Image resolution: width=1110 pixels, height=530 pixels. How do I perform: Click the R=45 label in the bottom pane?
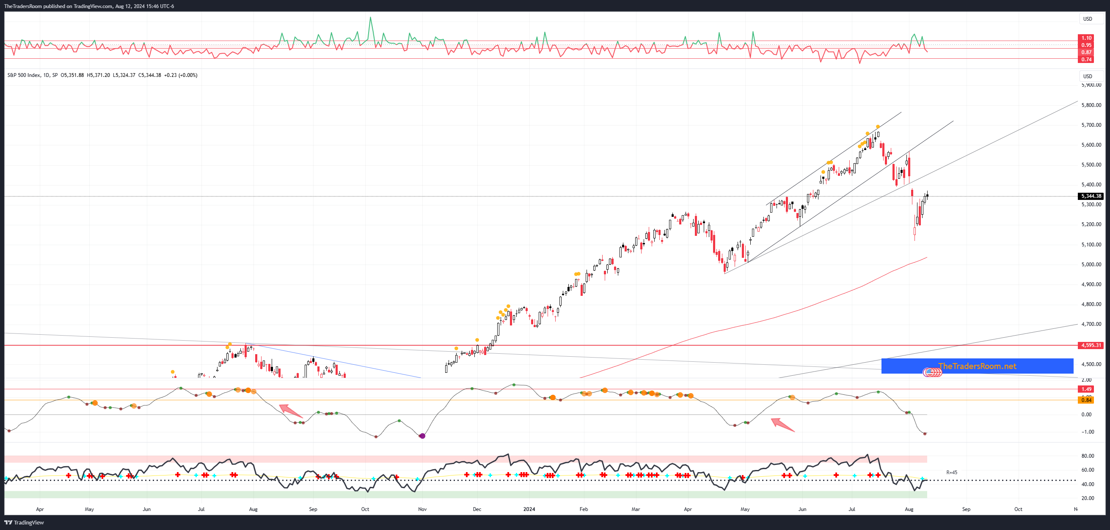(951, 473)
